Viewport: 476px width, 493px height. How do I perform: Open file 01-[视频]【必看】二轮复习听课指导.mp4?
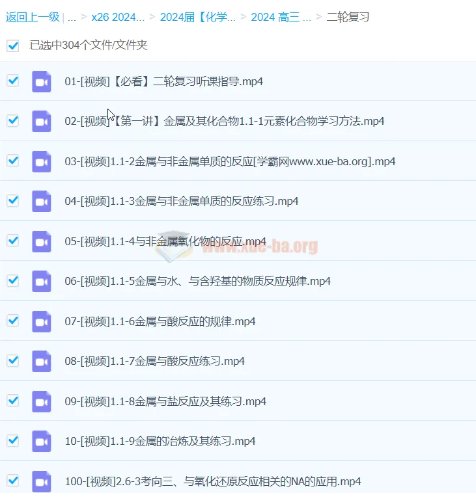click(163, 82)
